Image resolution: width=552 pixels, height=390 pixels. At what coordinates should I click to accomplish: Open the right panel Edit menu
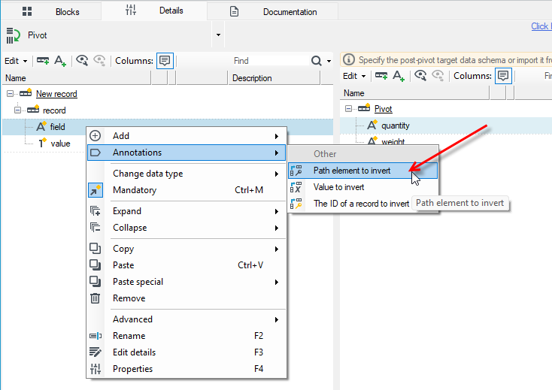point(354,76)
